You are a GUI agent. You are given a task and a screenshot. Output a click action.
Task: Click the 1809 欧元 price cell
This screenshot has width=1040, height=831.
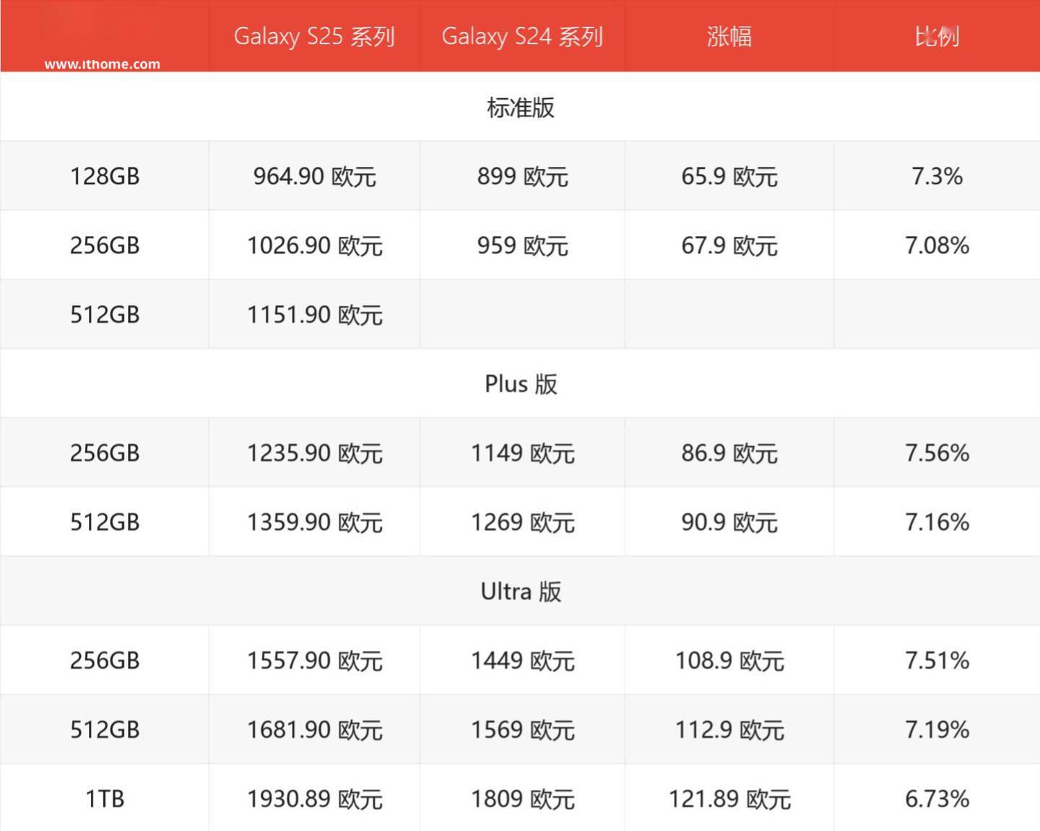click(522, 798)
